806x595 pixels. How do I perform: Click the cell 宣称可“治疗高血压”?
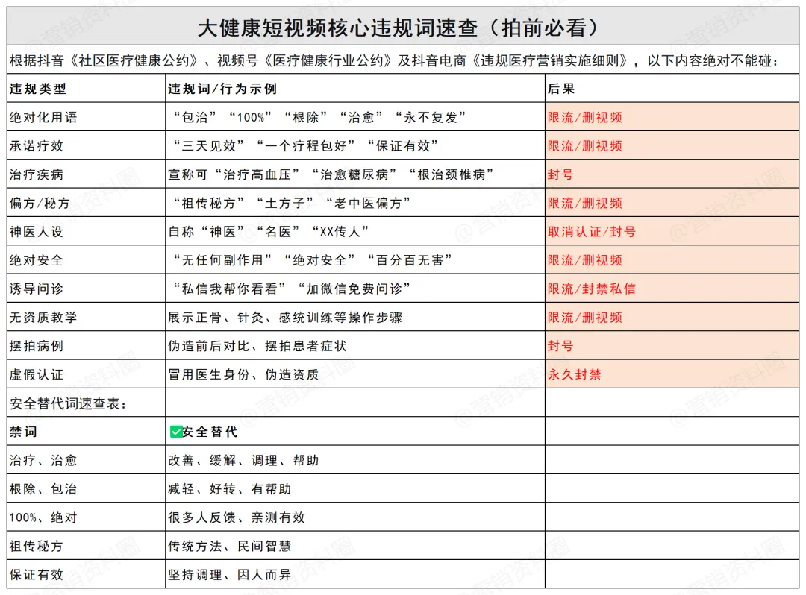355,174
